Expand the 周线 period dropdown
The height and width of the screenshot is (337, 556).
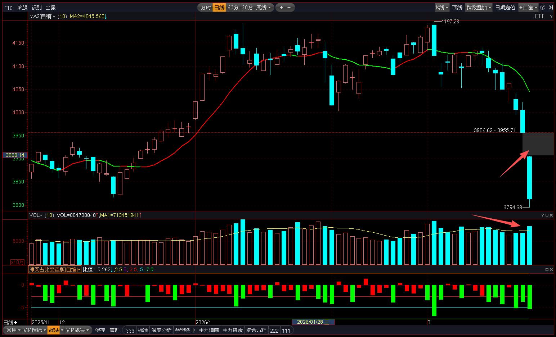[x=264, y=8]
